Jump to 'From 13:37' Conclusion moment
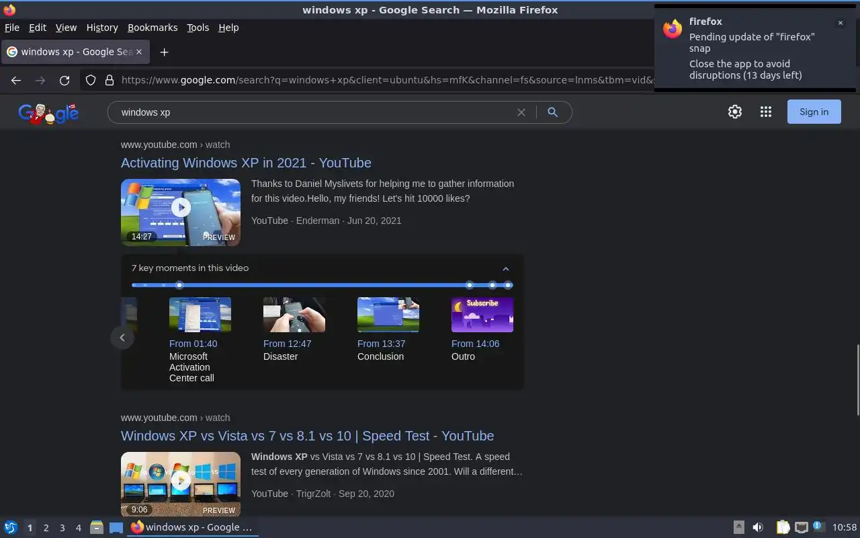Image resolution: width=860 pixels, height=538 pixels. [x=381, y=344]
